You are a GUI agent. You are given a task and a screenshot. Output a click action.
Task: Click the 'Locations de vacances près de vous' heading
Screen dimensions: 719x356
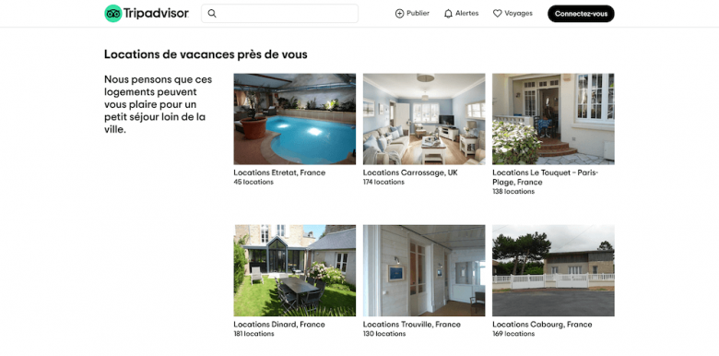tap(206, 54)
